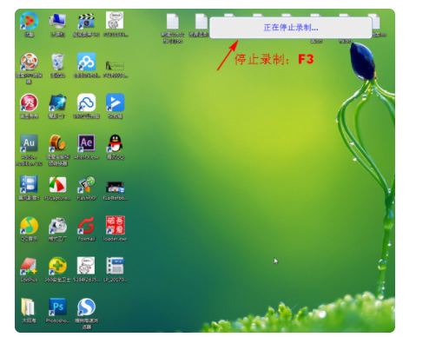
Task: Launch 360 Security Guard green-cross icon
Action: (57, 266)
